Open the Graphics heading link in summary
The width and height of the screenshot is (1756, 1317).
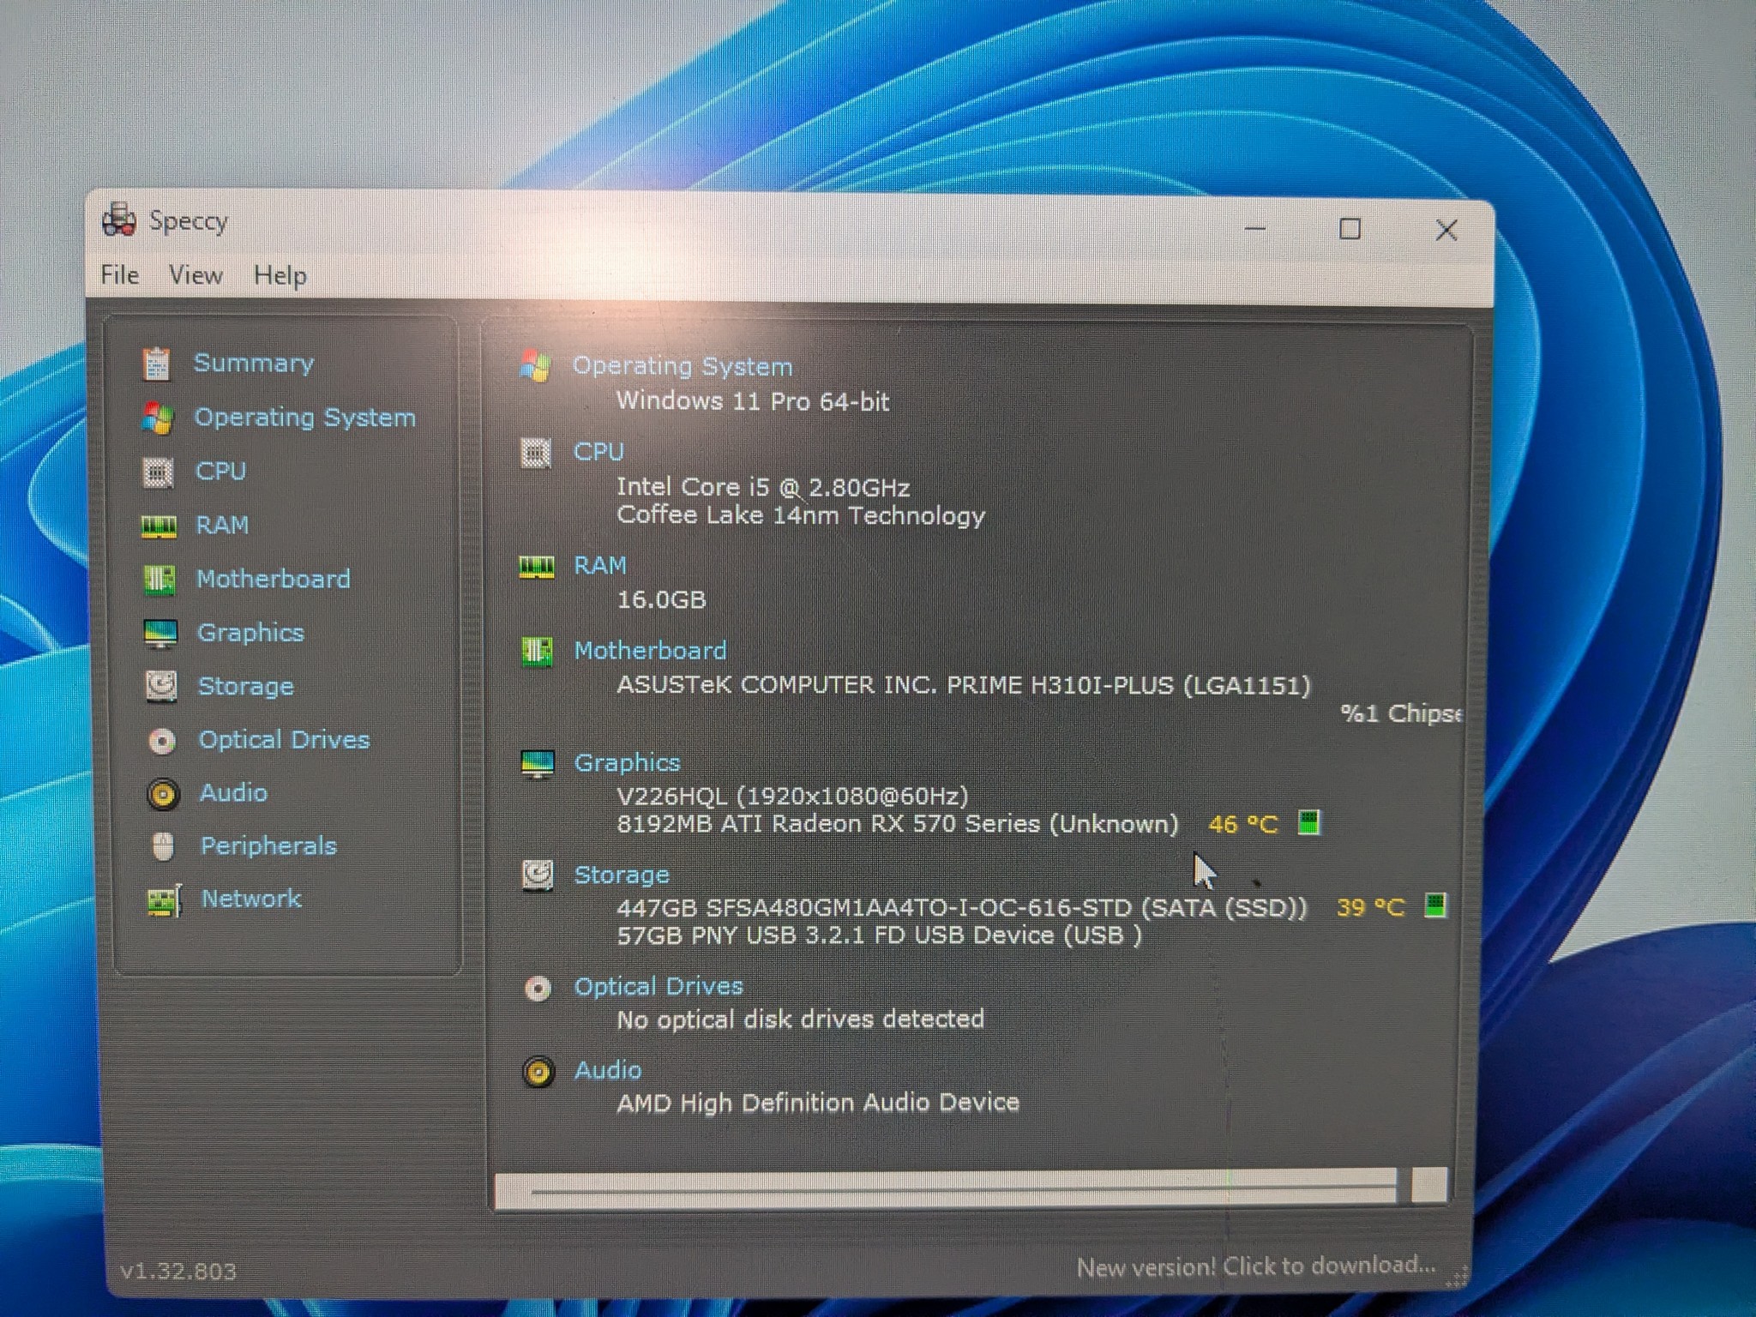pyautogui.click(x=627, y=763)
